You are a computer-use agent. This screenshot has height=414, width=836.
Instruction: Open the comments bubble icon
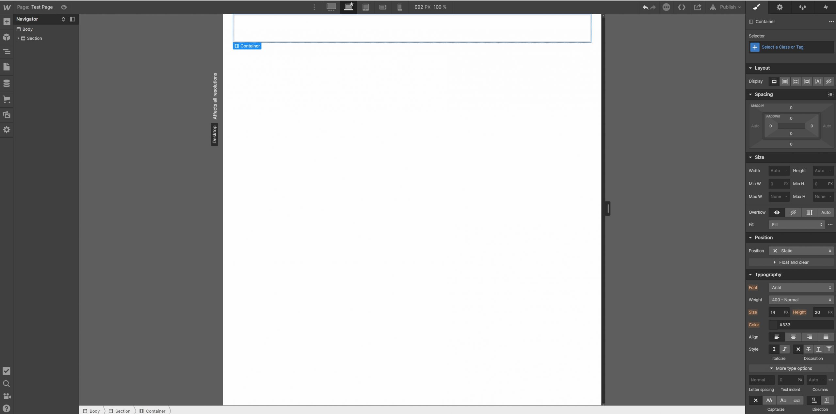point(667,7)
